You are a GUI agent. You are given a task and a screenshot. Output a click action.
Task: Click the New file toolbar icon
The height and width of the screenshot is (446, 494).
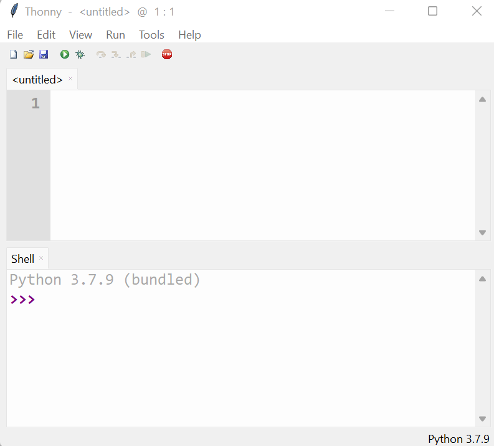13,54
